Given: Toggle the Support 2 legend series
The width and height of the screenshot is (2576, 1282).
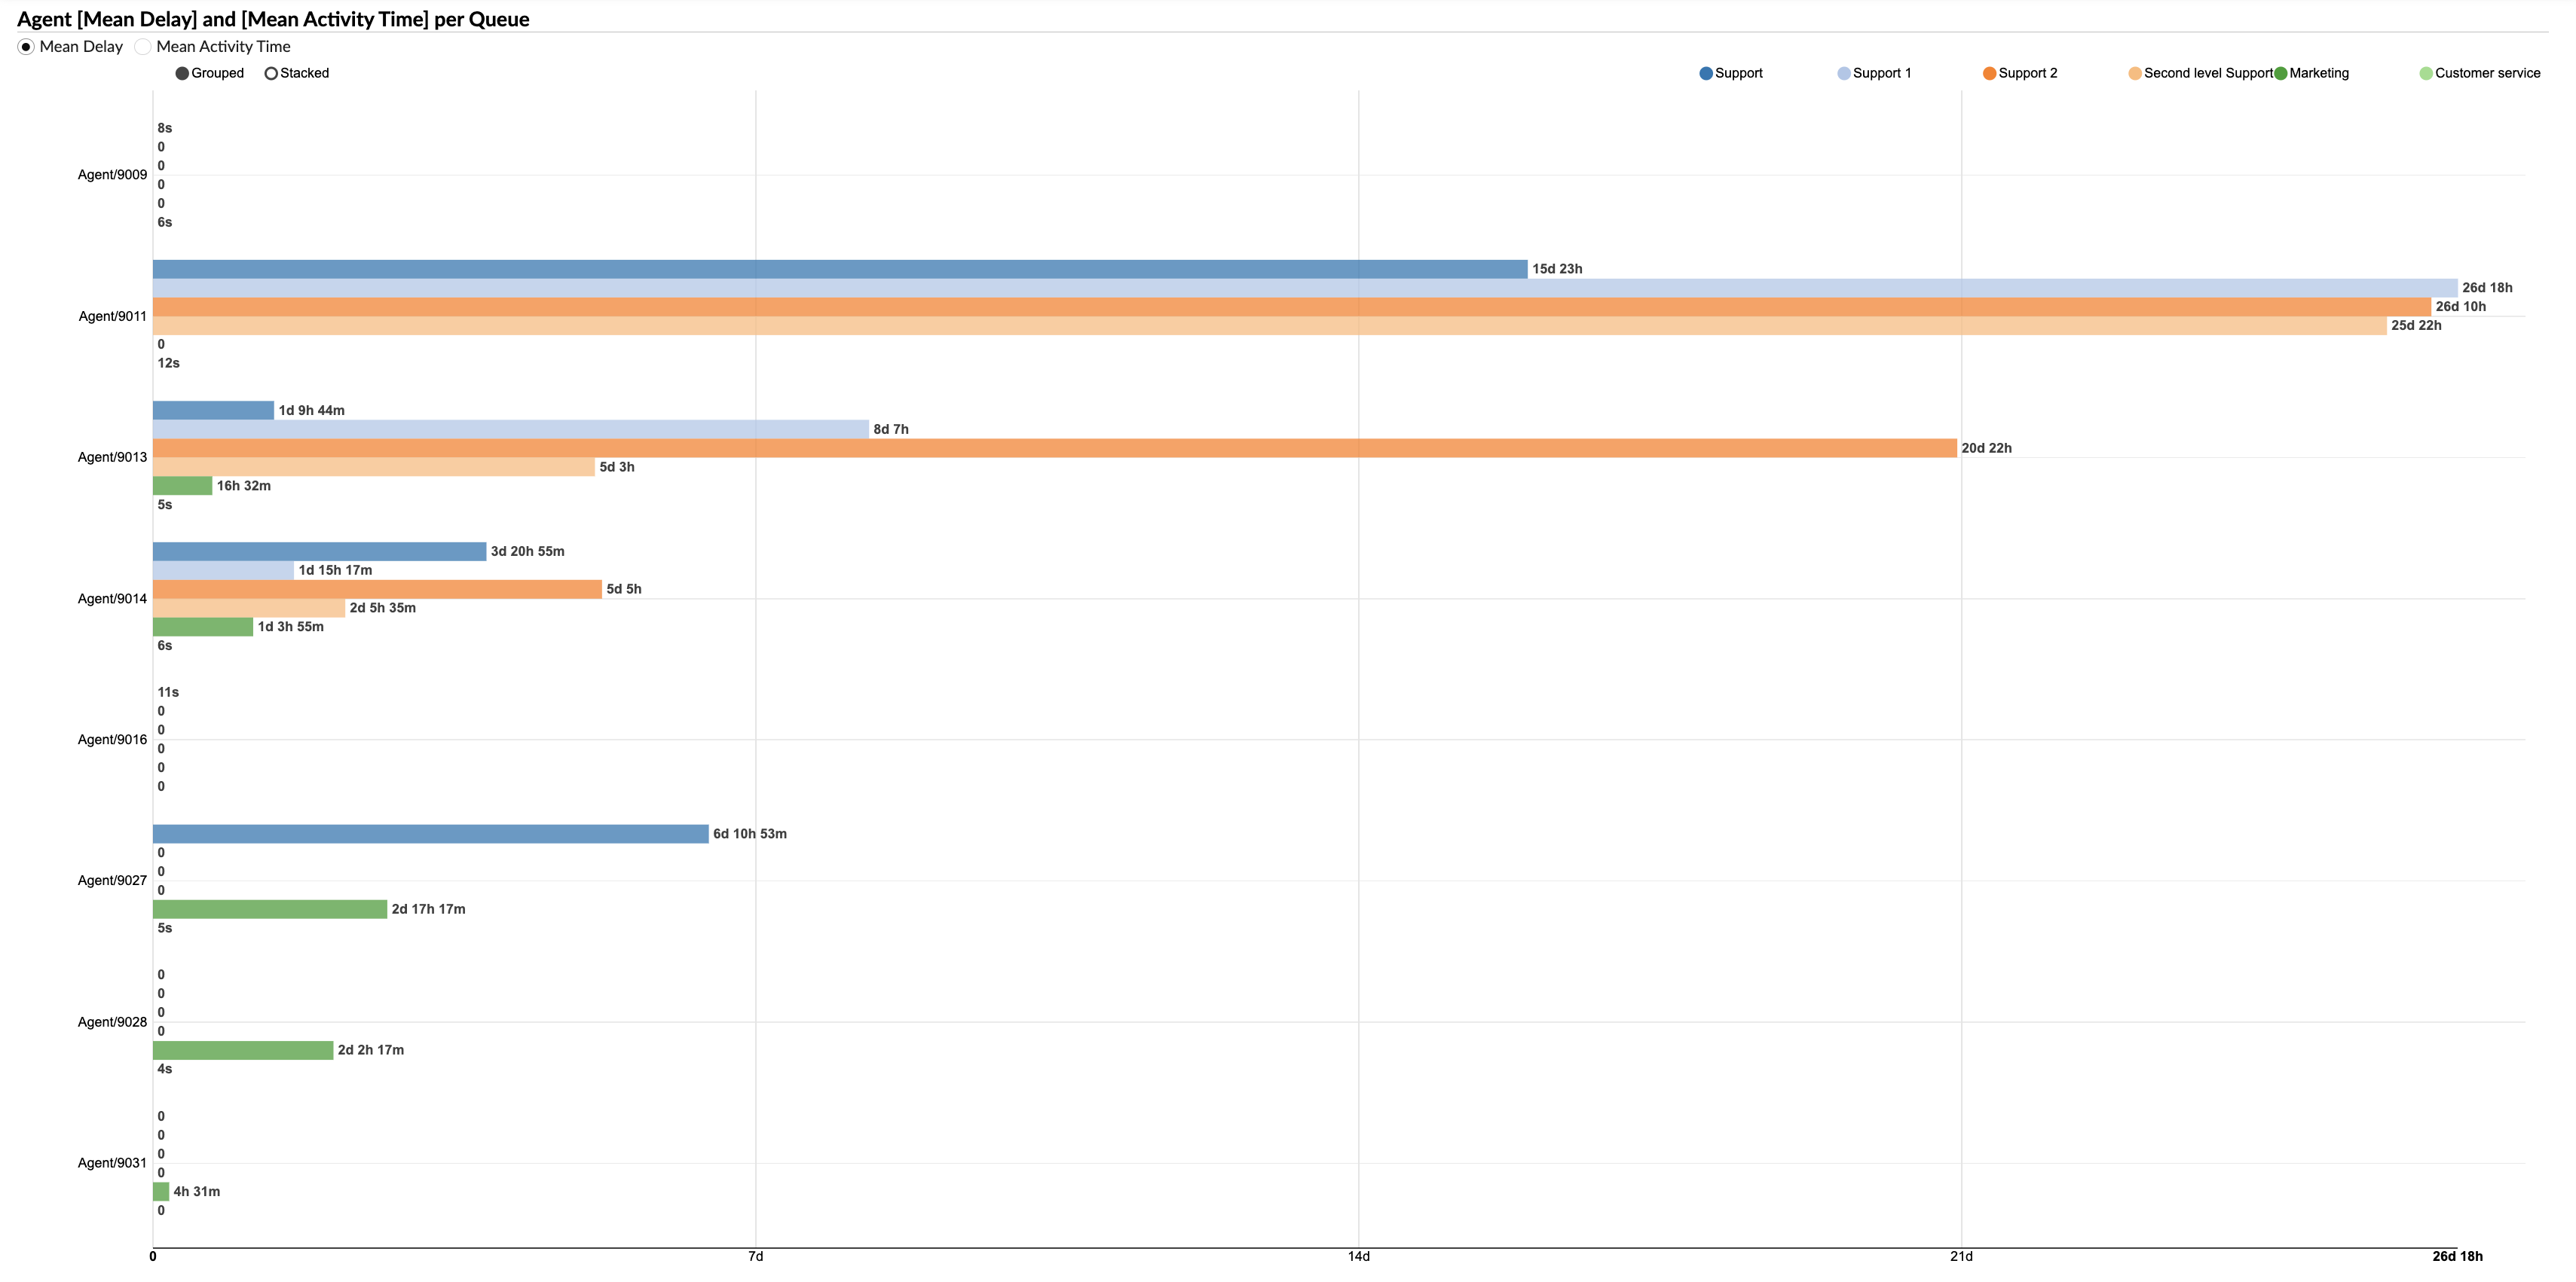Looking at the screenshot, I should (2020, 73).
